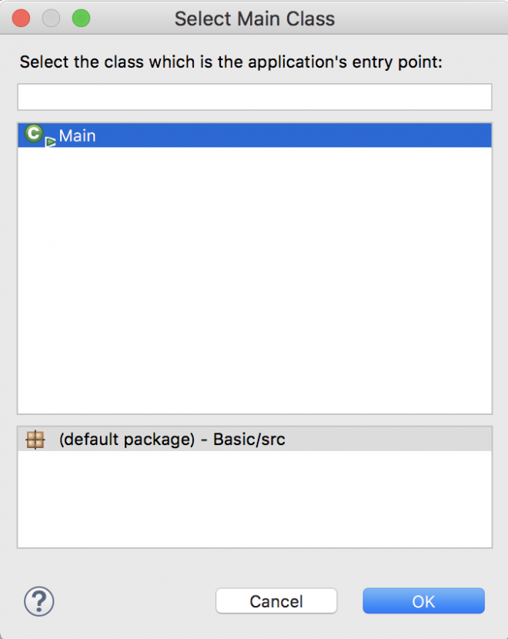The image size is (508, 639).
Task: Click empty area under the default package row
Action: [x=254, y=500]
